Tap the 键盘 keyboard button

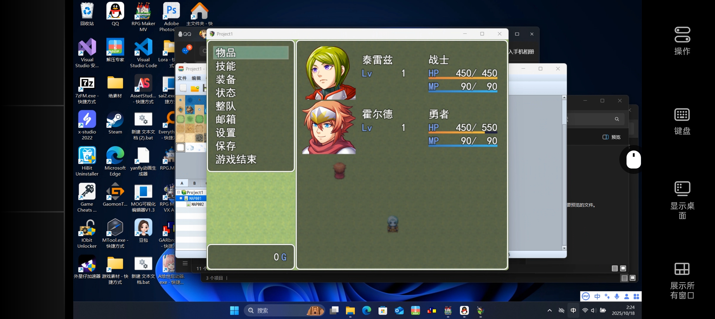[x=682, y=121]
